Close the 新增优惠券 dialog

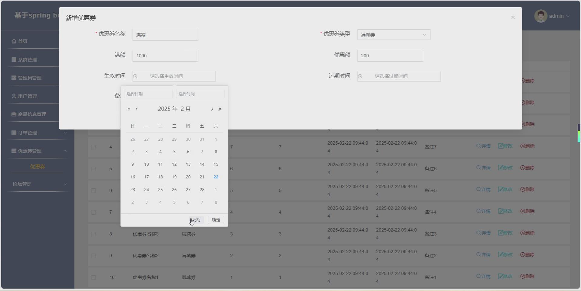pyautogui.click(x=513, y=18)
